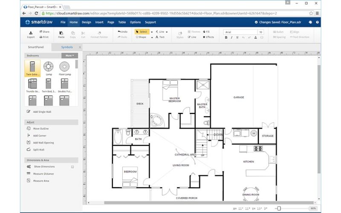The image size is (341, 213).
Task: Bookmark page with the star icon
Action: pyautogui.click(x=311, y=14)
